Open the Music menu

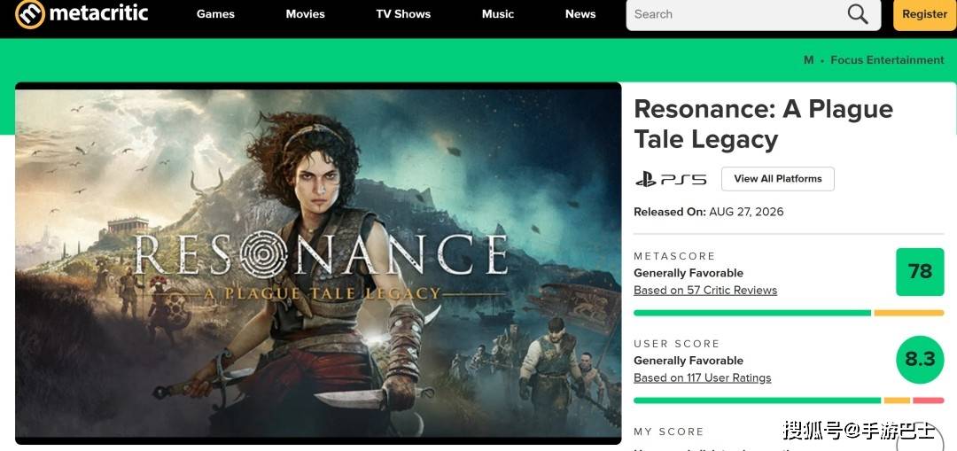[498, 14]
